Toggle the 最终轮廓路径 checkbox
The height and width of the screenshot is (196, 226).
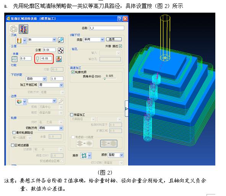[x=14, y=132]
